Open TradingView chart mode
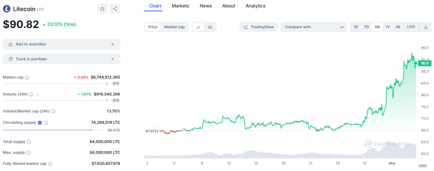 point(259,27)
